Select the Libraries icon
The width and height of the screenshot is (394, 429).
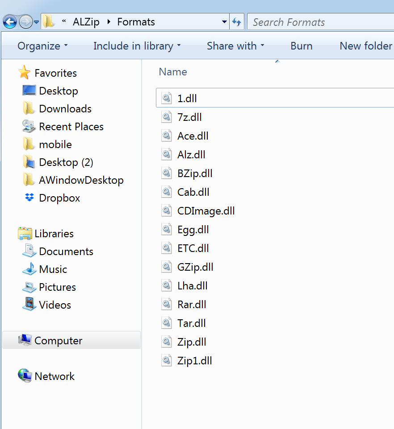(25, 233)
